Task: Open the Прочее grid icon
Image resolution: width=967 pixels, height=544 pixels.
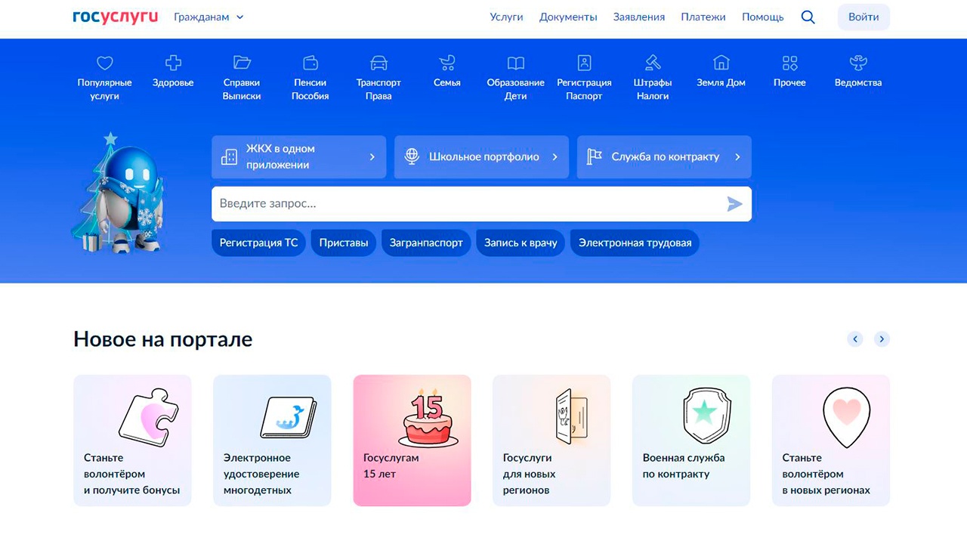Action: coord(789,63)
